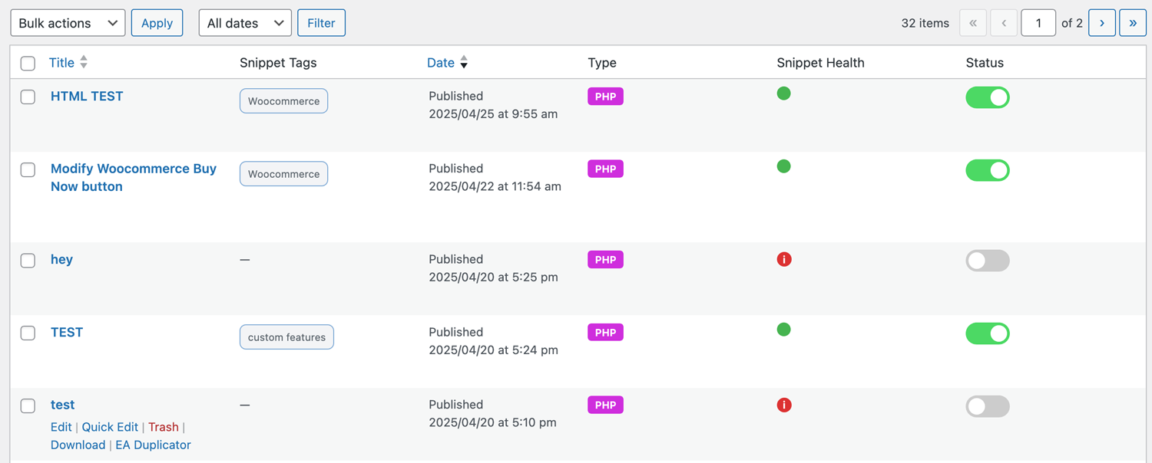Open the Bulk actions dropdown
This screenshot has width=1152, height=463.
68,22
